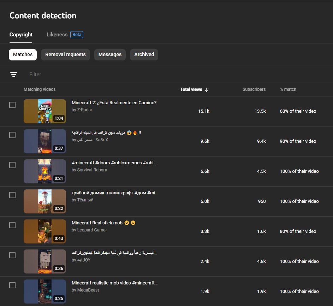
Task: Click the '3.3k' total views value
Action: [x=205, y=231]
